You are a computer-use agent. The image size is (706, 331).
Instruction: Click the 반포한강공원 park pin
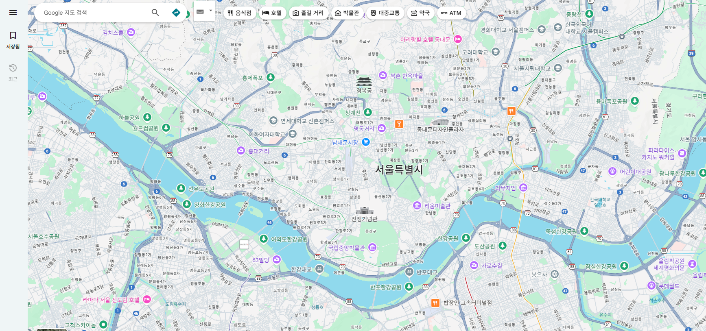(x=409, y=287)
